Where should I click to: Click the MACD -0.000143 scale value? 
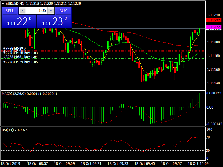(x=214, y=124)
